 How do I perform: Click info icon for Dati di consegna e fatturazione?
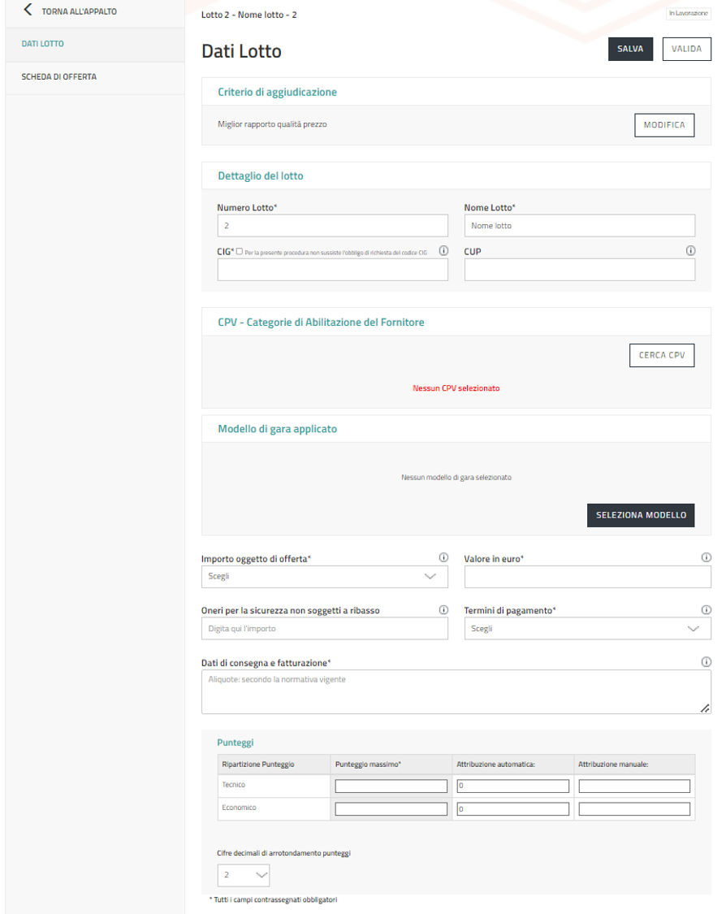tap(706, 662)
